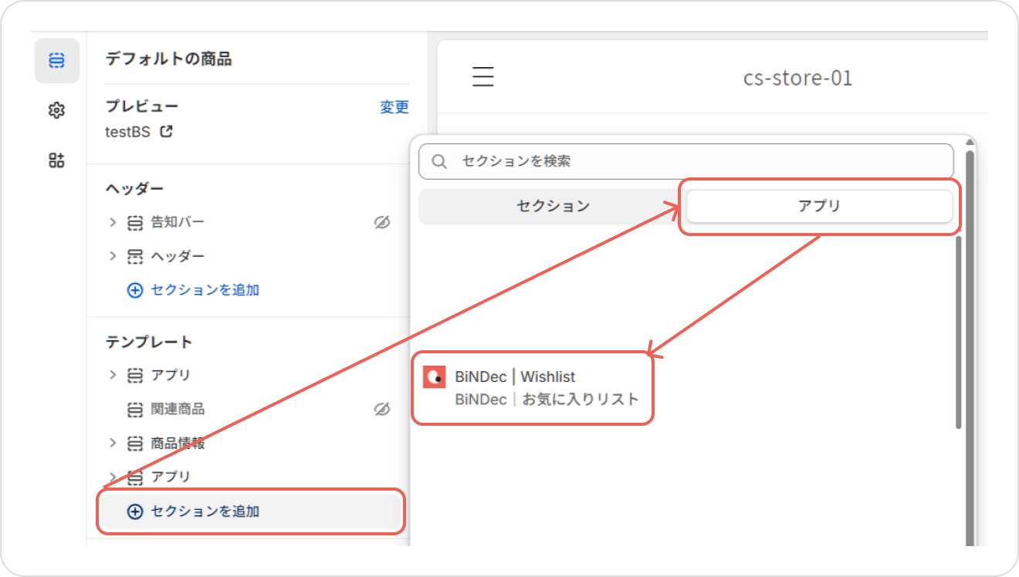
Task: Click the プレビュー label
Action: pyautogui.click(x=142, y=106)
